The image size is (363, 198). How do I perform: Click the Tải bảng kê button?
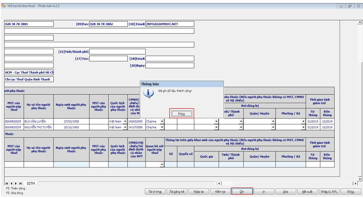tap(177, 191)
